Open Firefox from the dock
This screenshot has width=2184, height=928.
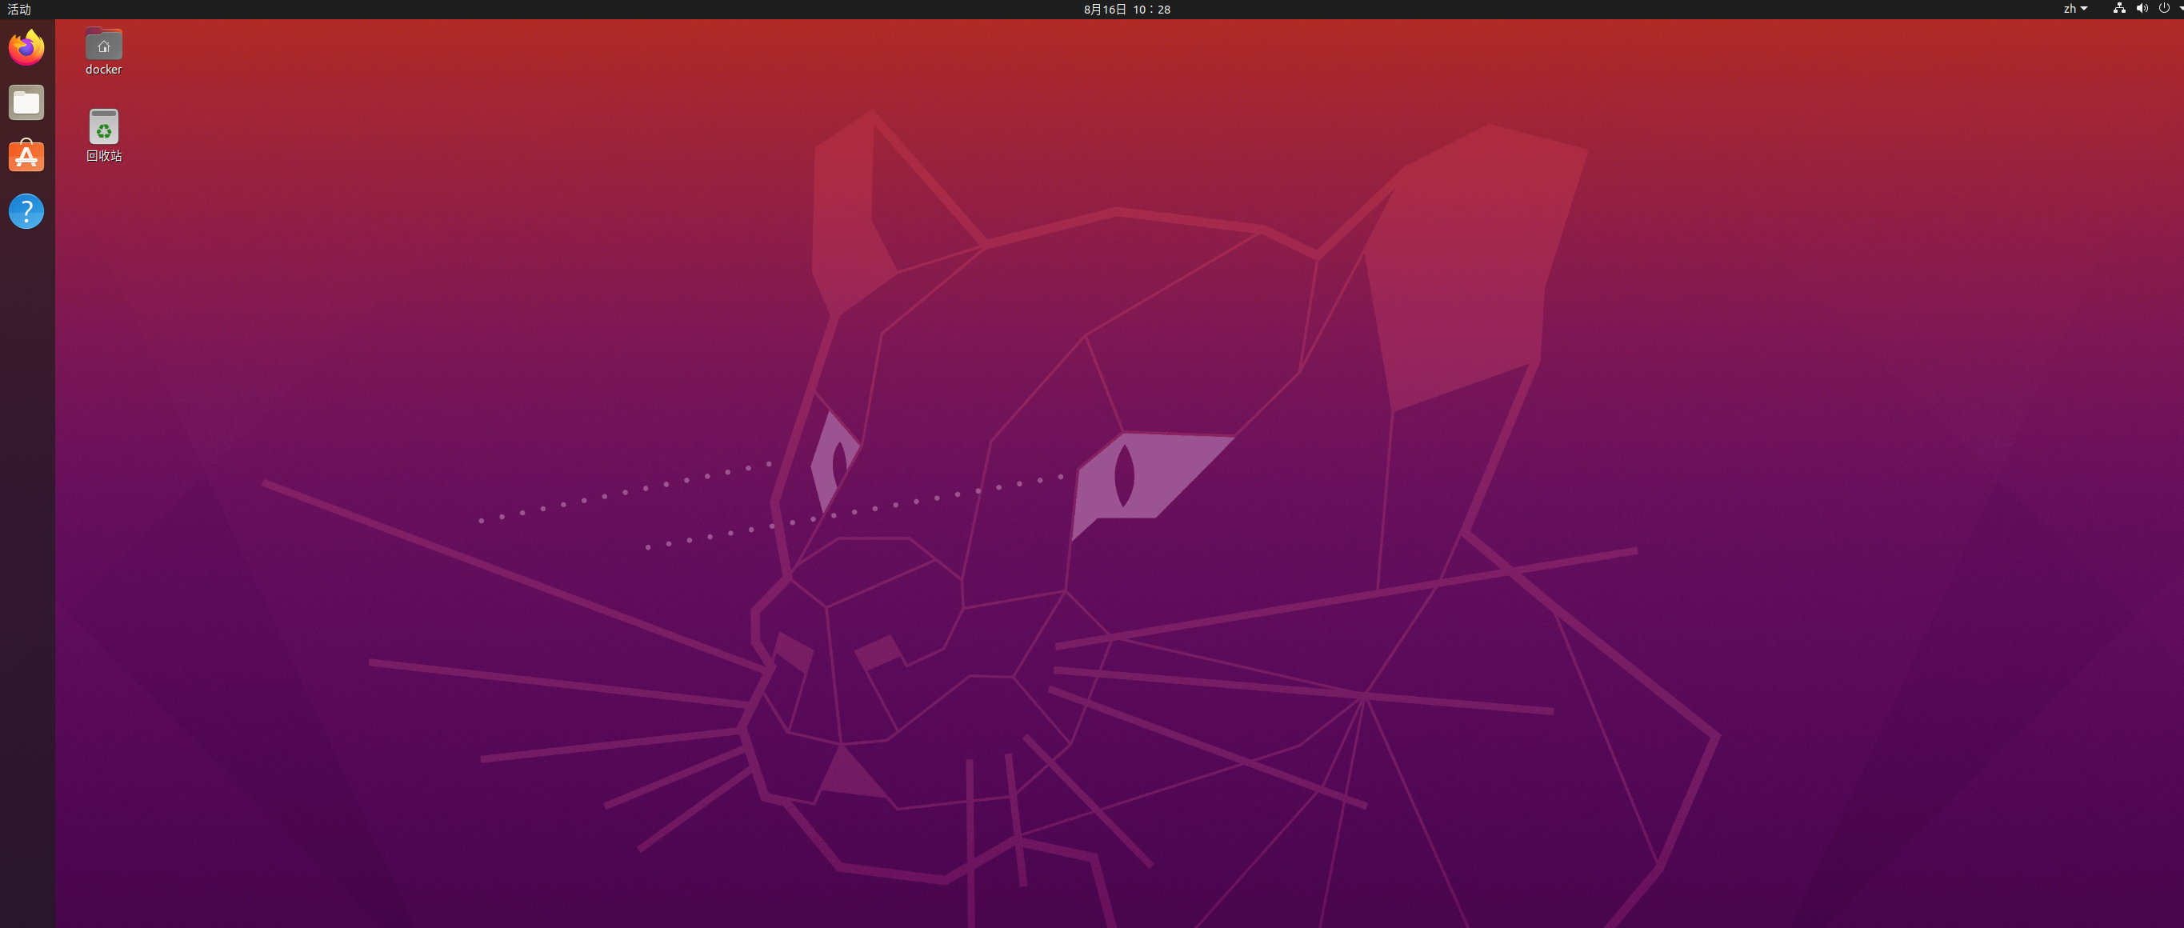pos(26,47)
